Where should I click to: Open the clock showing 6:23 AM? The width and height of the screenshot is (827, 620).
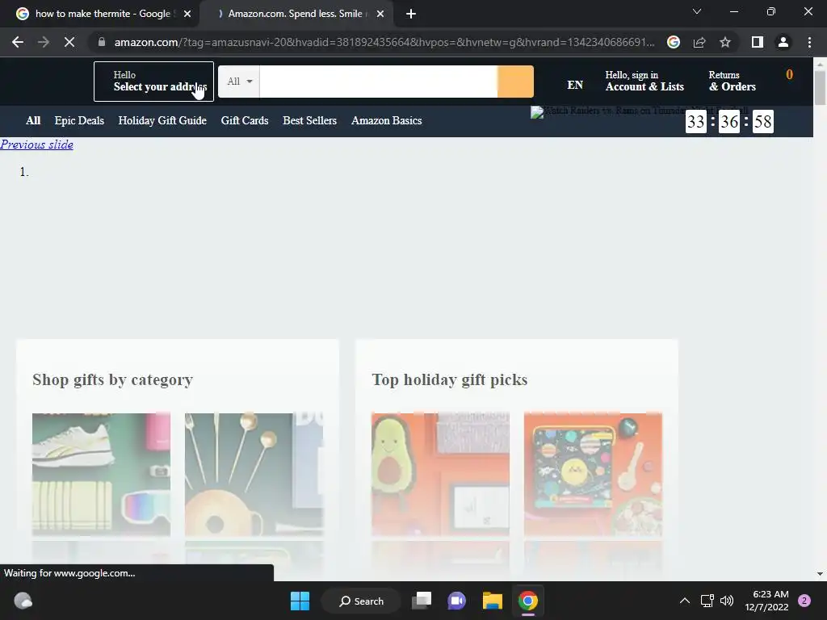coord(767,601)
